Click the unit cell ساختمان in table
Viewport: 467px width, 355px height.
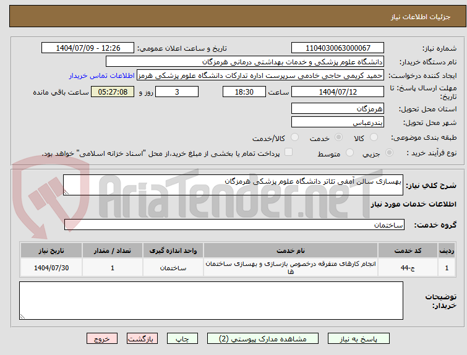pos(173,268)
